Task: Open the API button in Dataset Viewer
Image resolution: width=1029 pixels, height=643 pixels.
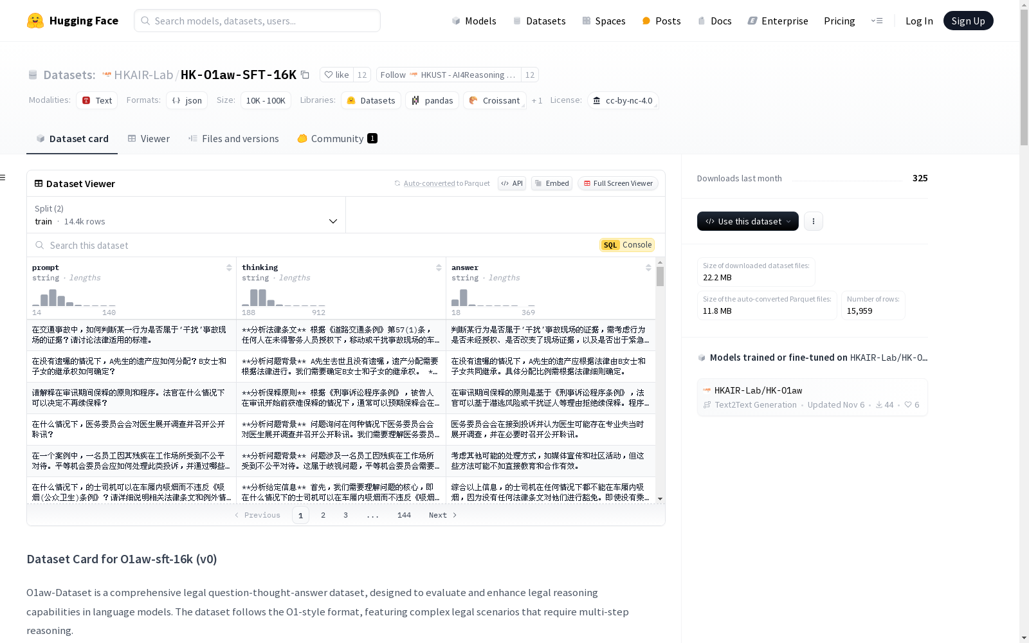Action: click(x=512, y=183)
